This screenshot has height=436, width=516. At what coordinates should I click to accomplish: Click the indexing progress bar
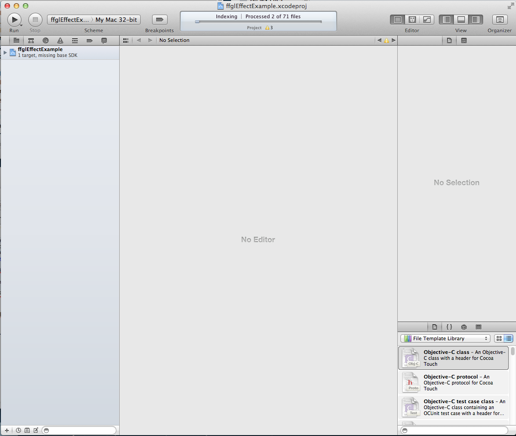click(258, 21)
